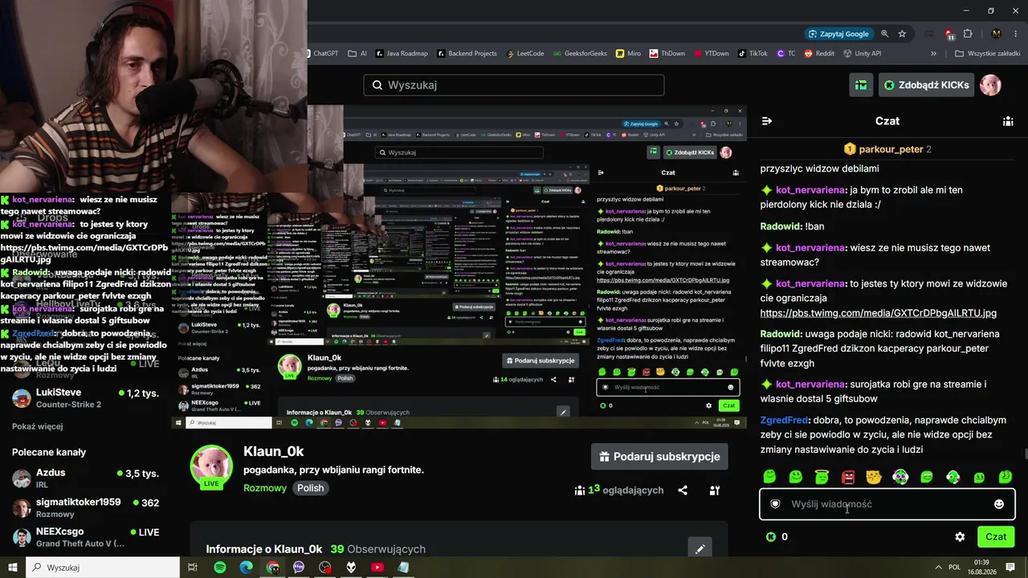1028x578 pixels.
Task: Edit channel info with pencil icon
Action: tap(700, 549)
